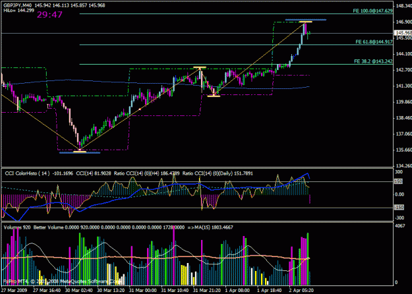This screenshot has height=294, width=412.
Task: Click the Ratio CCI(14) (0)(Daily) 151.7891 readout
Action: click(218, 173)
